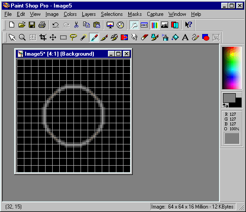The width and height of the screenshot is (246, 212).
Task: Toggle the Color Palette visibility button
Action: pyautogui.click(x=154, y=25)
